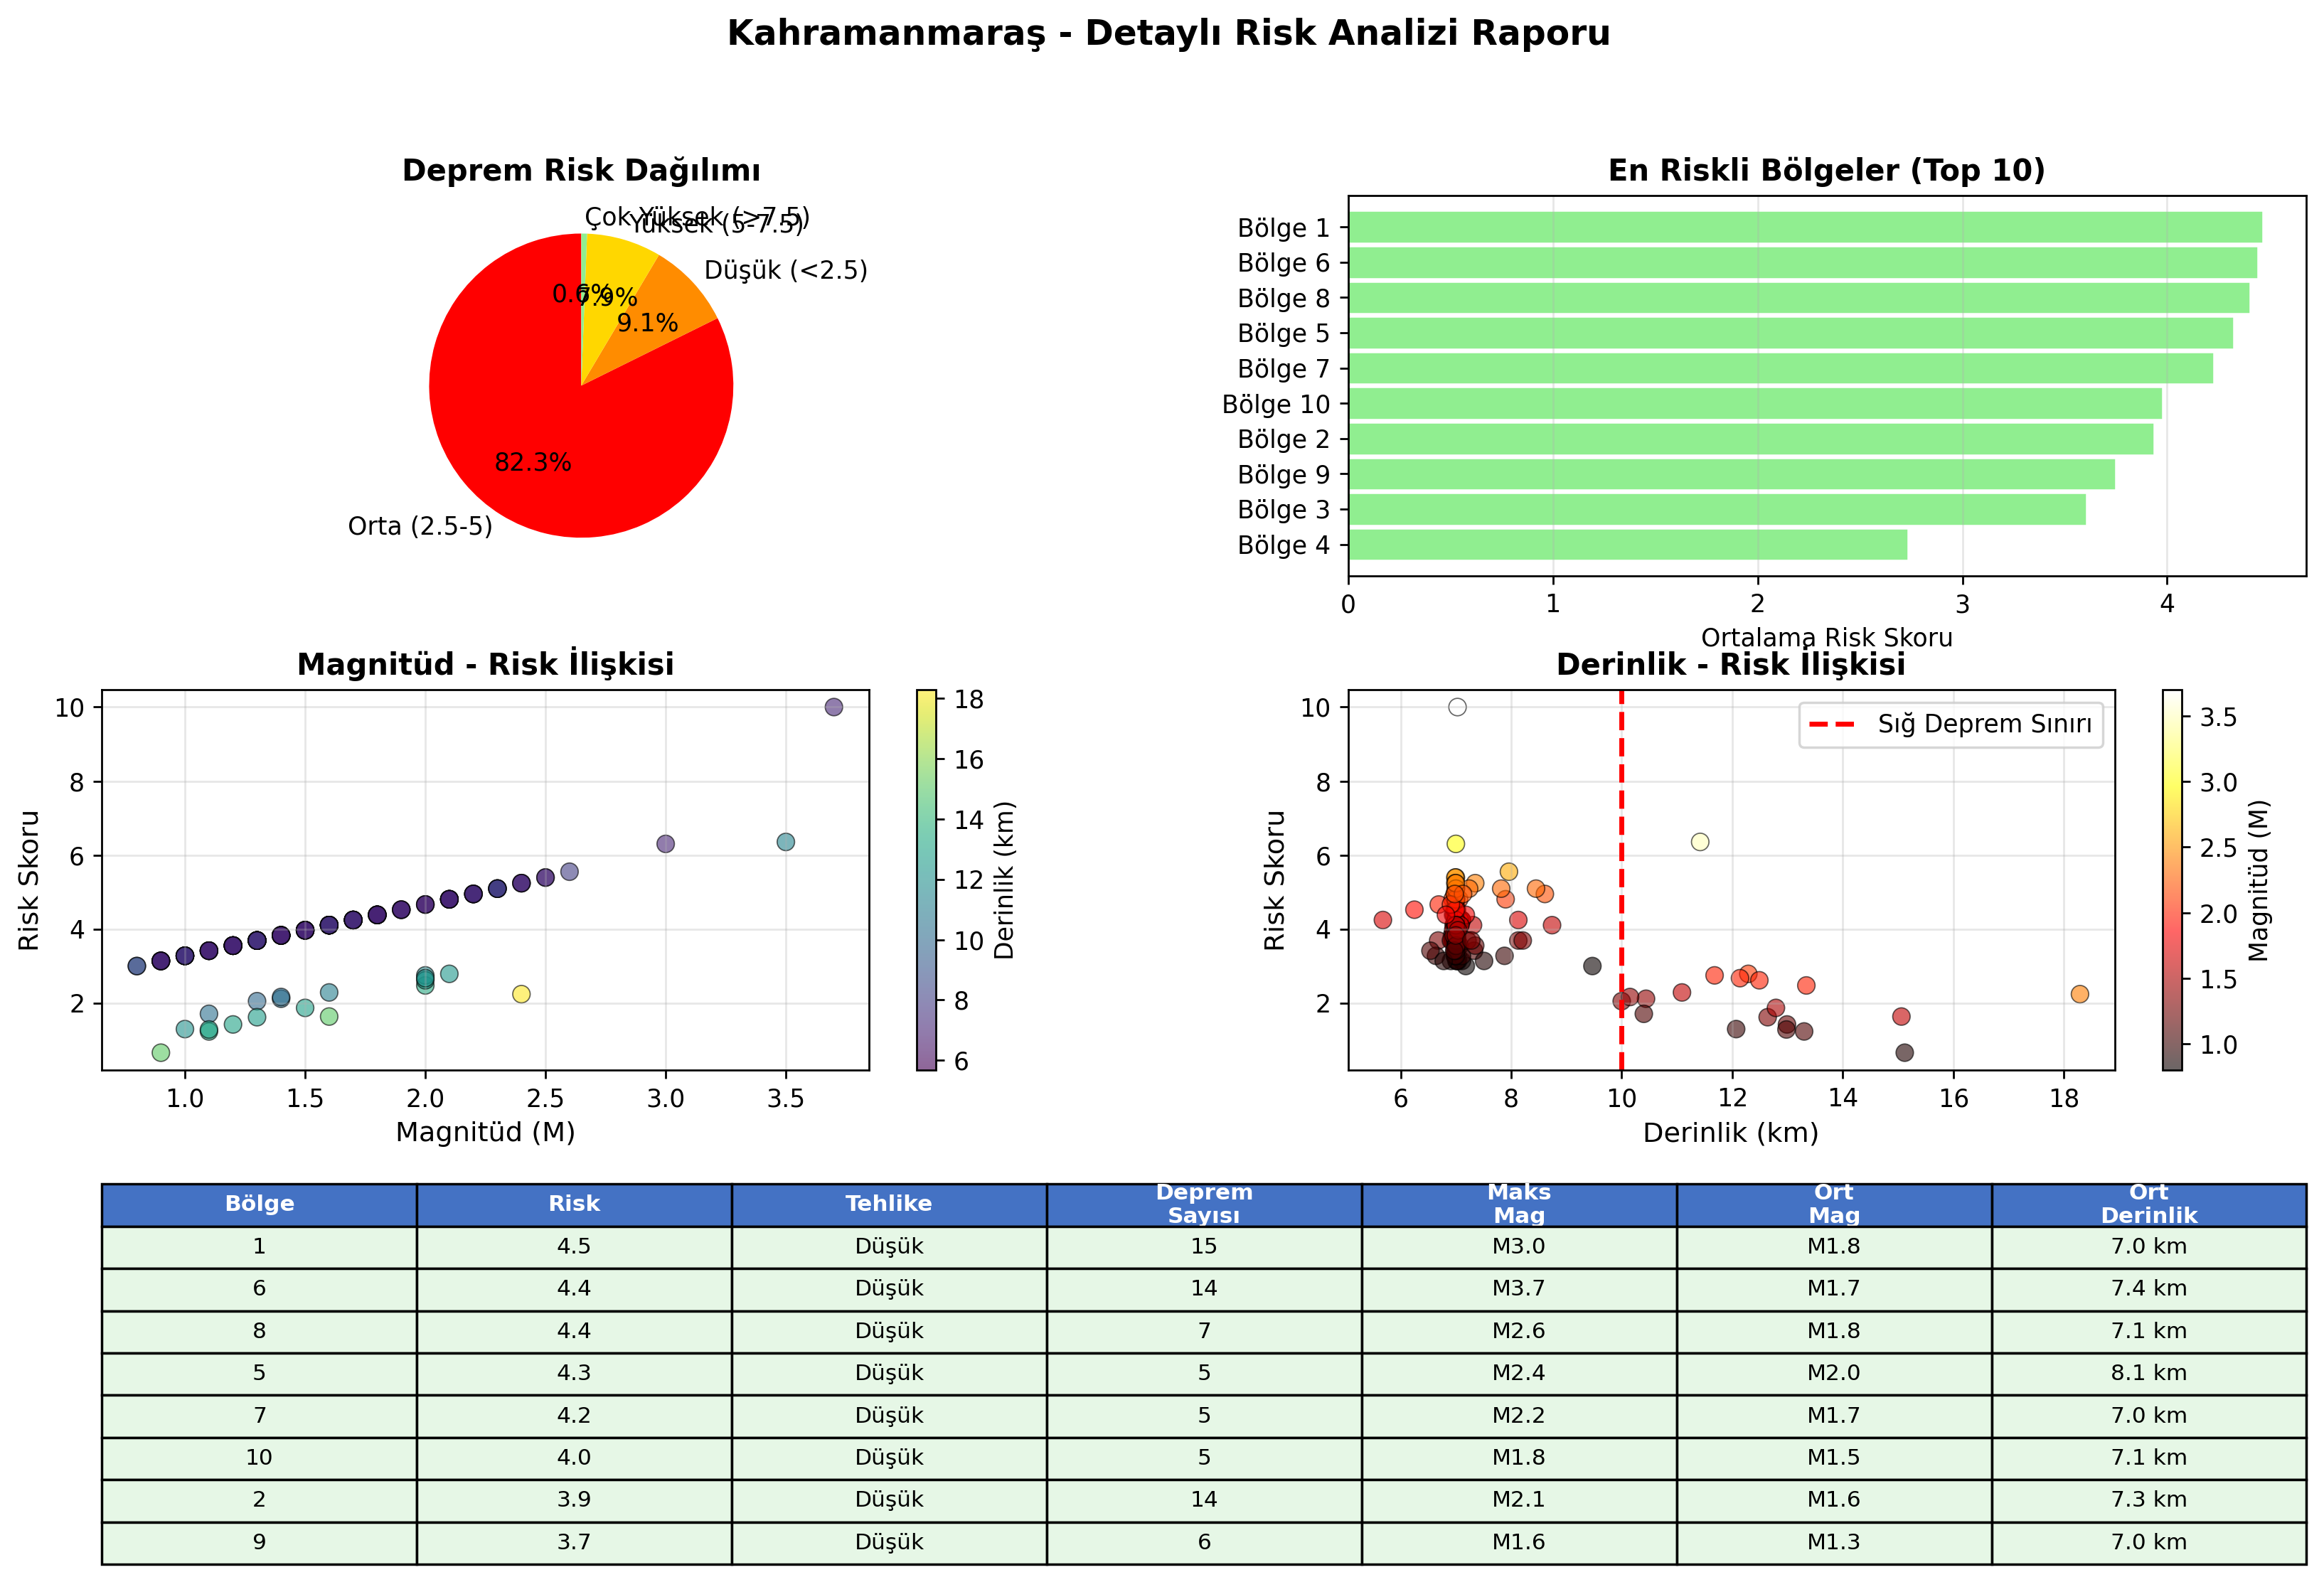Image resolution: width=2324 pixels, height=1582 pixels.
Task: Click the Deprem Sayısı 15 cell
Action: [x=1204, y=1247]
